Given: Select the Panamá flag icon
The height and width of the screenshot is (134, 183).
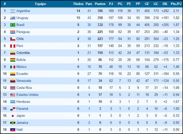Looking at the screenshot, I should coord(13,109).
